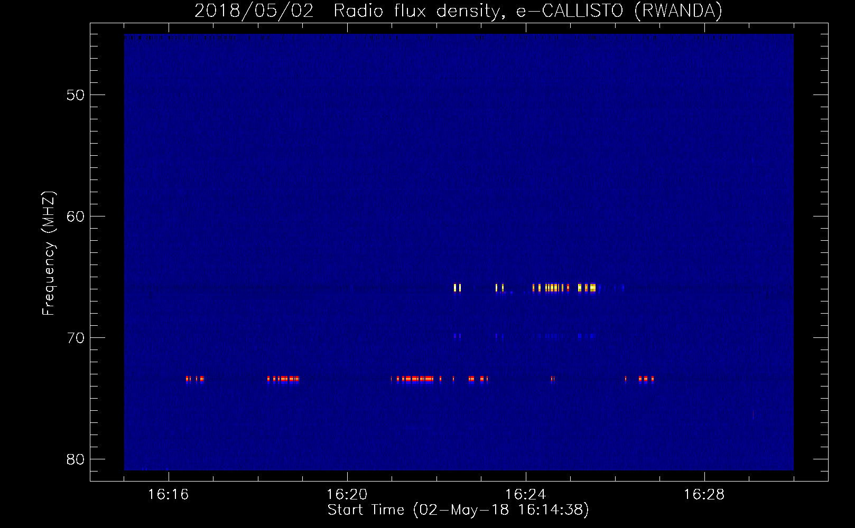Click the 'Start Time (02-May-18 16:14:38)' axis label

458,510
